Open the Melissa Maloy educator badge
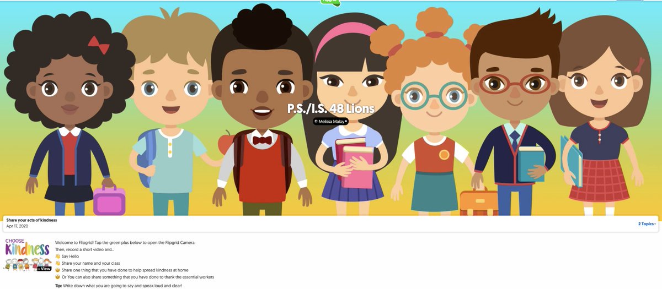Viewport: 662px width, 289px height. tap(331, 121)
